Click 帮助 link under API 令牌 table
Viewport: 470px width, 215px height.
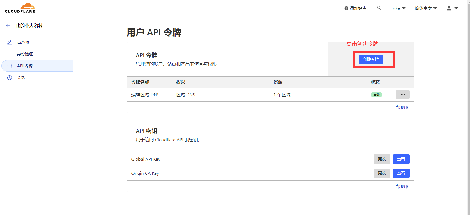[402, 107]
